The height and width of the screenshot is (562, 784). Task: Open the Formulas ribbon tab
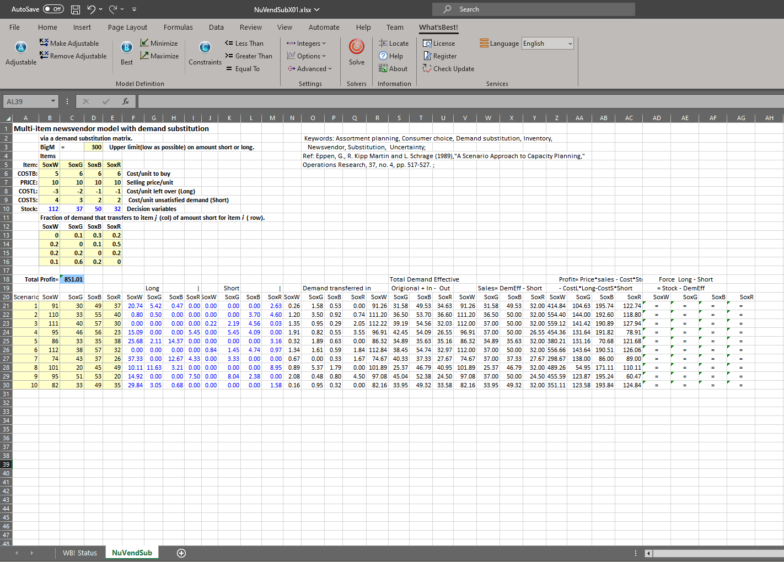(x=178, y=28)
